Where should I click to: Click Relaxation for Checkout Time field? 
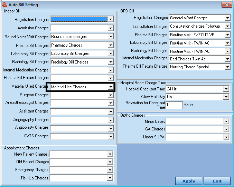tap(174, 105)
